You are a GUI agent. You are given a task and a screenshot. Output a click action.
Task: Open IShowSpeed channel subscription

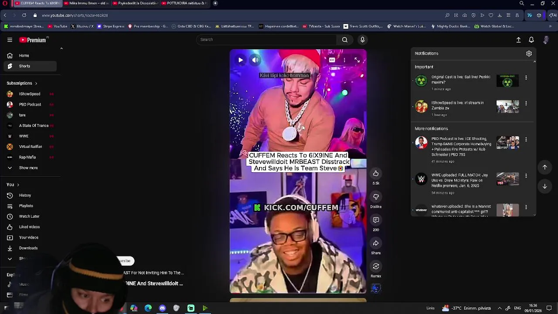(x=30, y=94)
